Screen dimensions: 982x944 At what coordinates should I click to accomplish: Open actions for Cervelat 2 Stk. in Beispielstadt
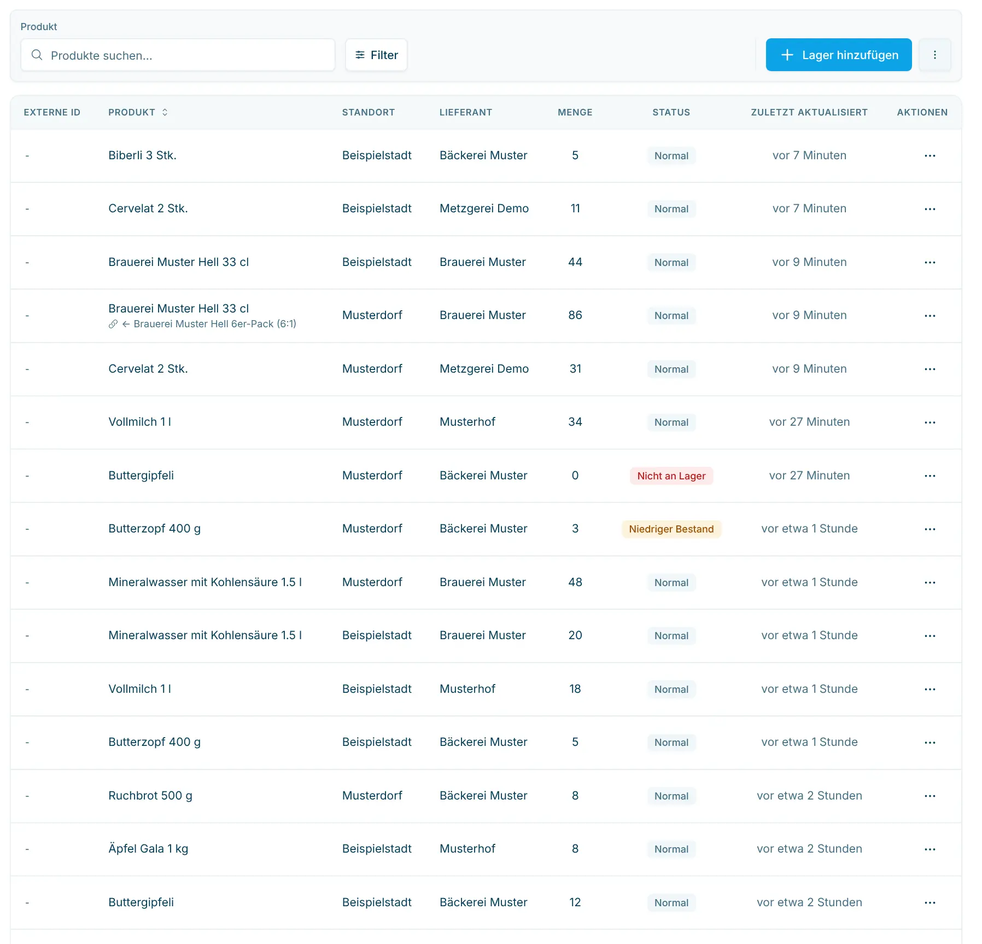pos(930,209)
